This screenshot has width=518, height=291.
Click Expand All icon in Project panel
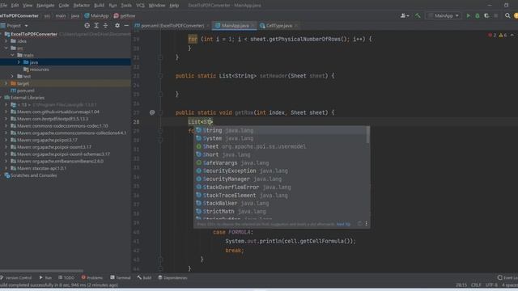click(x=96, y=25)
